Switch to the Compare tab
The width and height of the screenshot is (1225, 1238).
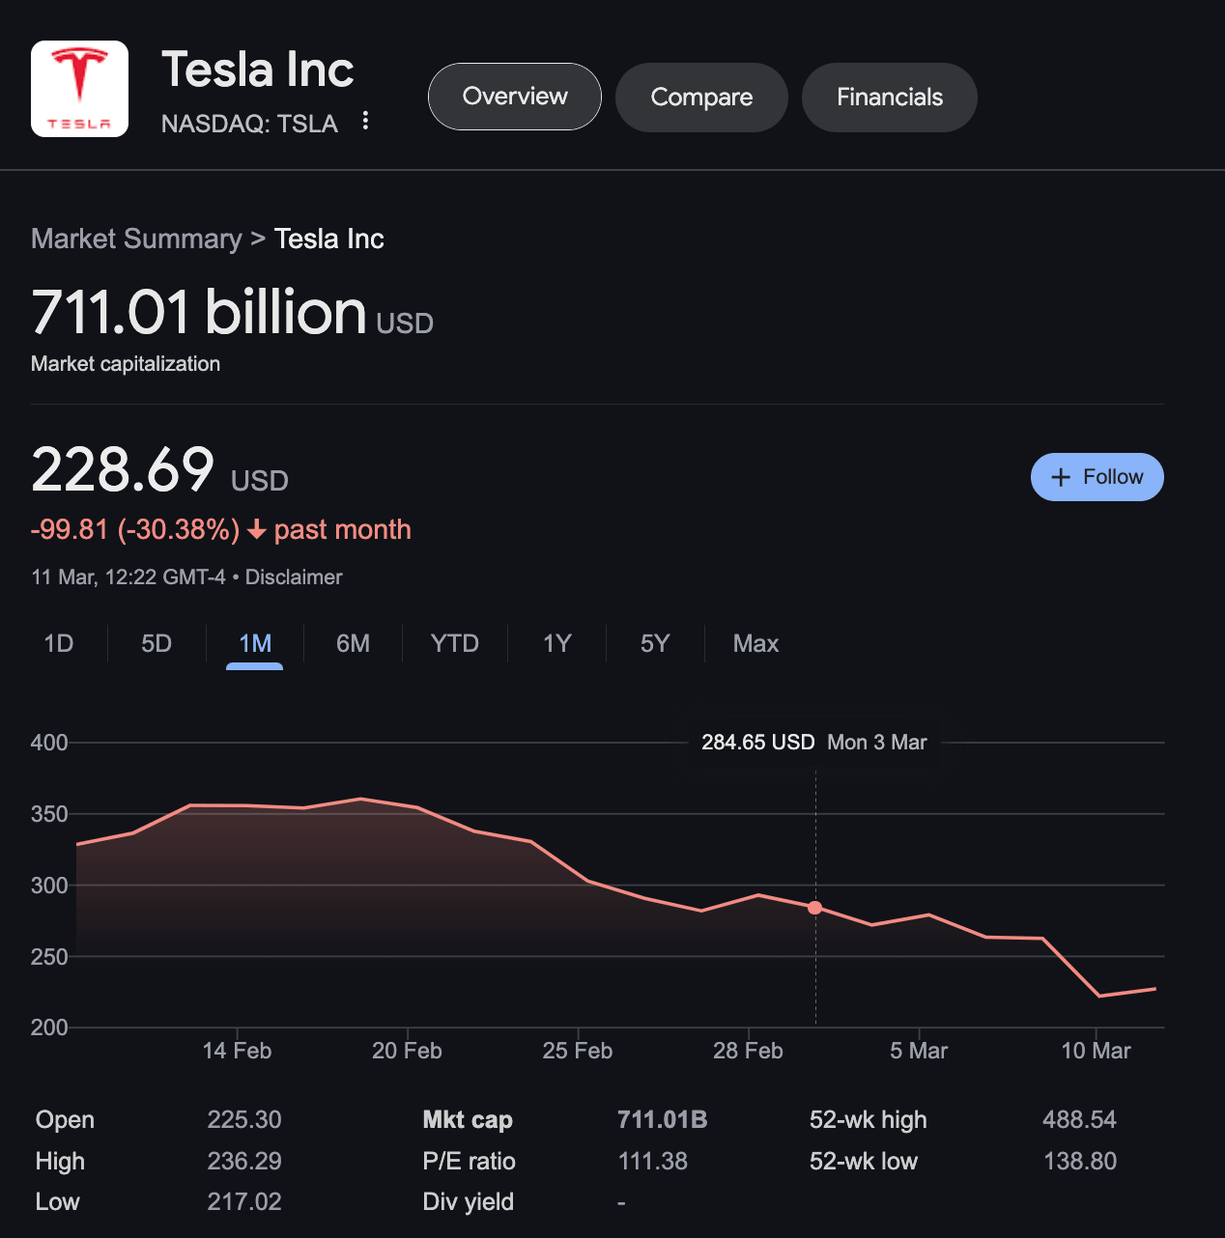701,97
